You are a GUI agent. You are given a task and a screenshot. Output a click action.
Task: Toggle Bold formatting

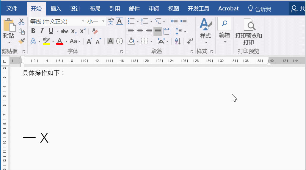click(33, 31)
